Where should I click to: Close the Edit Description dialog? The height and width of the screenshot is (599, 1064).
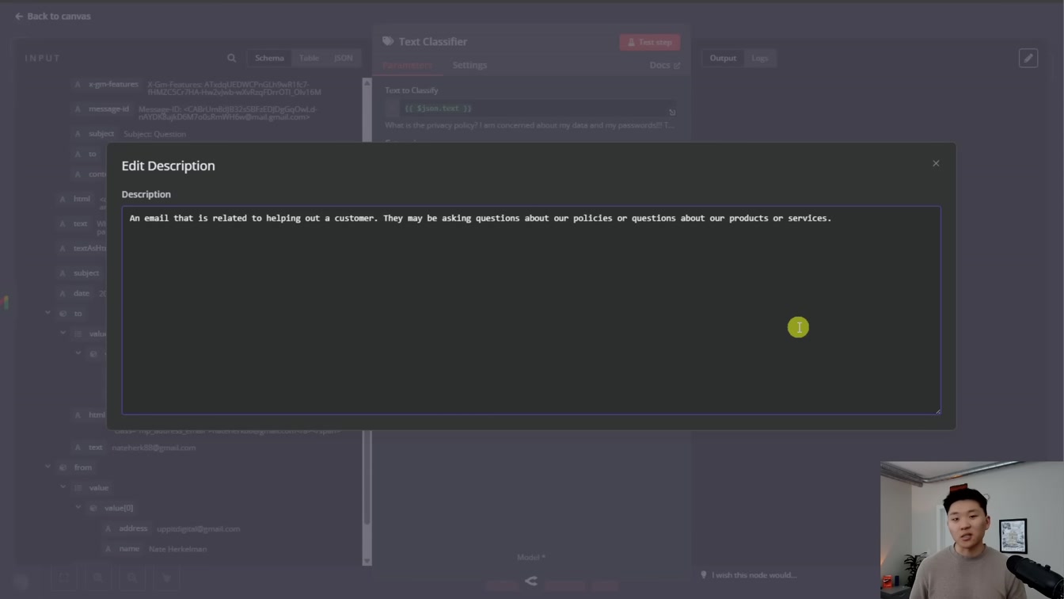point(936,163)
